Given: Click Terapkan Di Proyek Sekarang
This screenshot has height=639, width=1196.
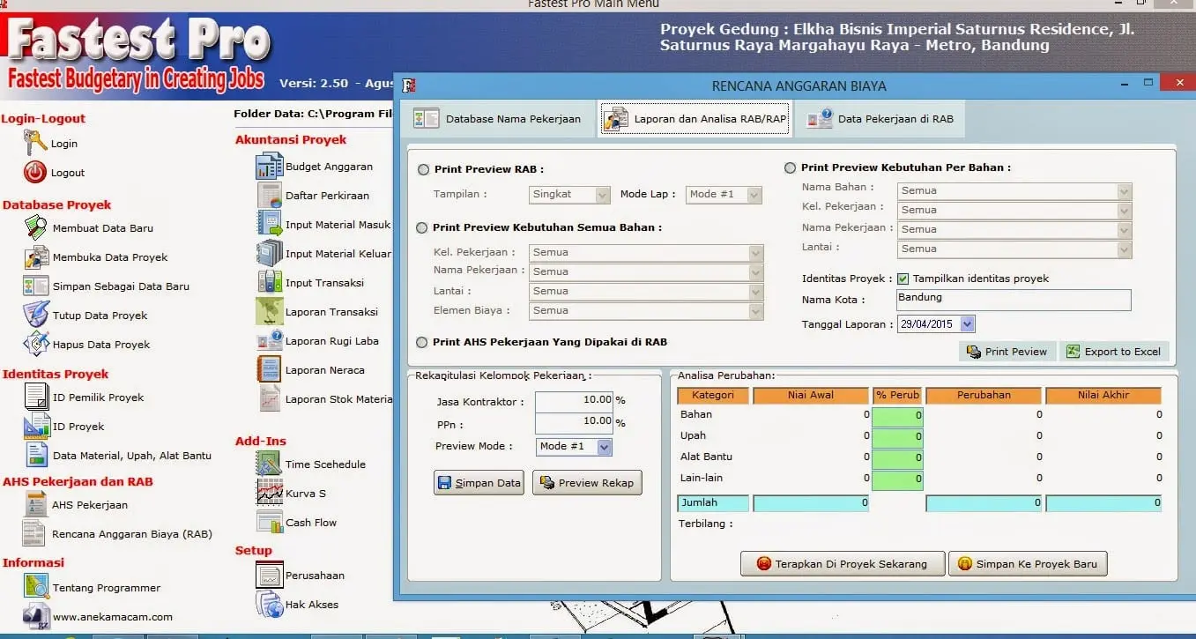Looking at the screenshot, I should click(842, 563).
